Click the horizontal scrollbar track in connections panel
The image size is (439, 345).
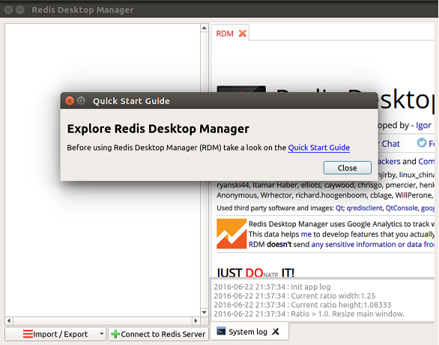[103, 320]
